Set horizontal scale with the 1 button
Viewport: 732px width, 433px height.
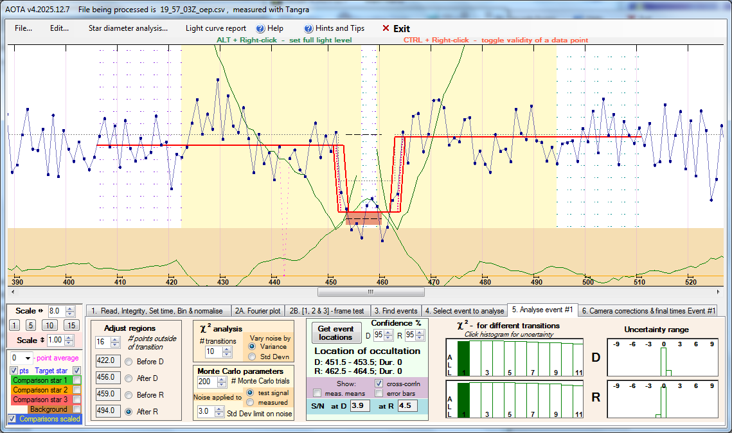[14, 325]
